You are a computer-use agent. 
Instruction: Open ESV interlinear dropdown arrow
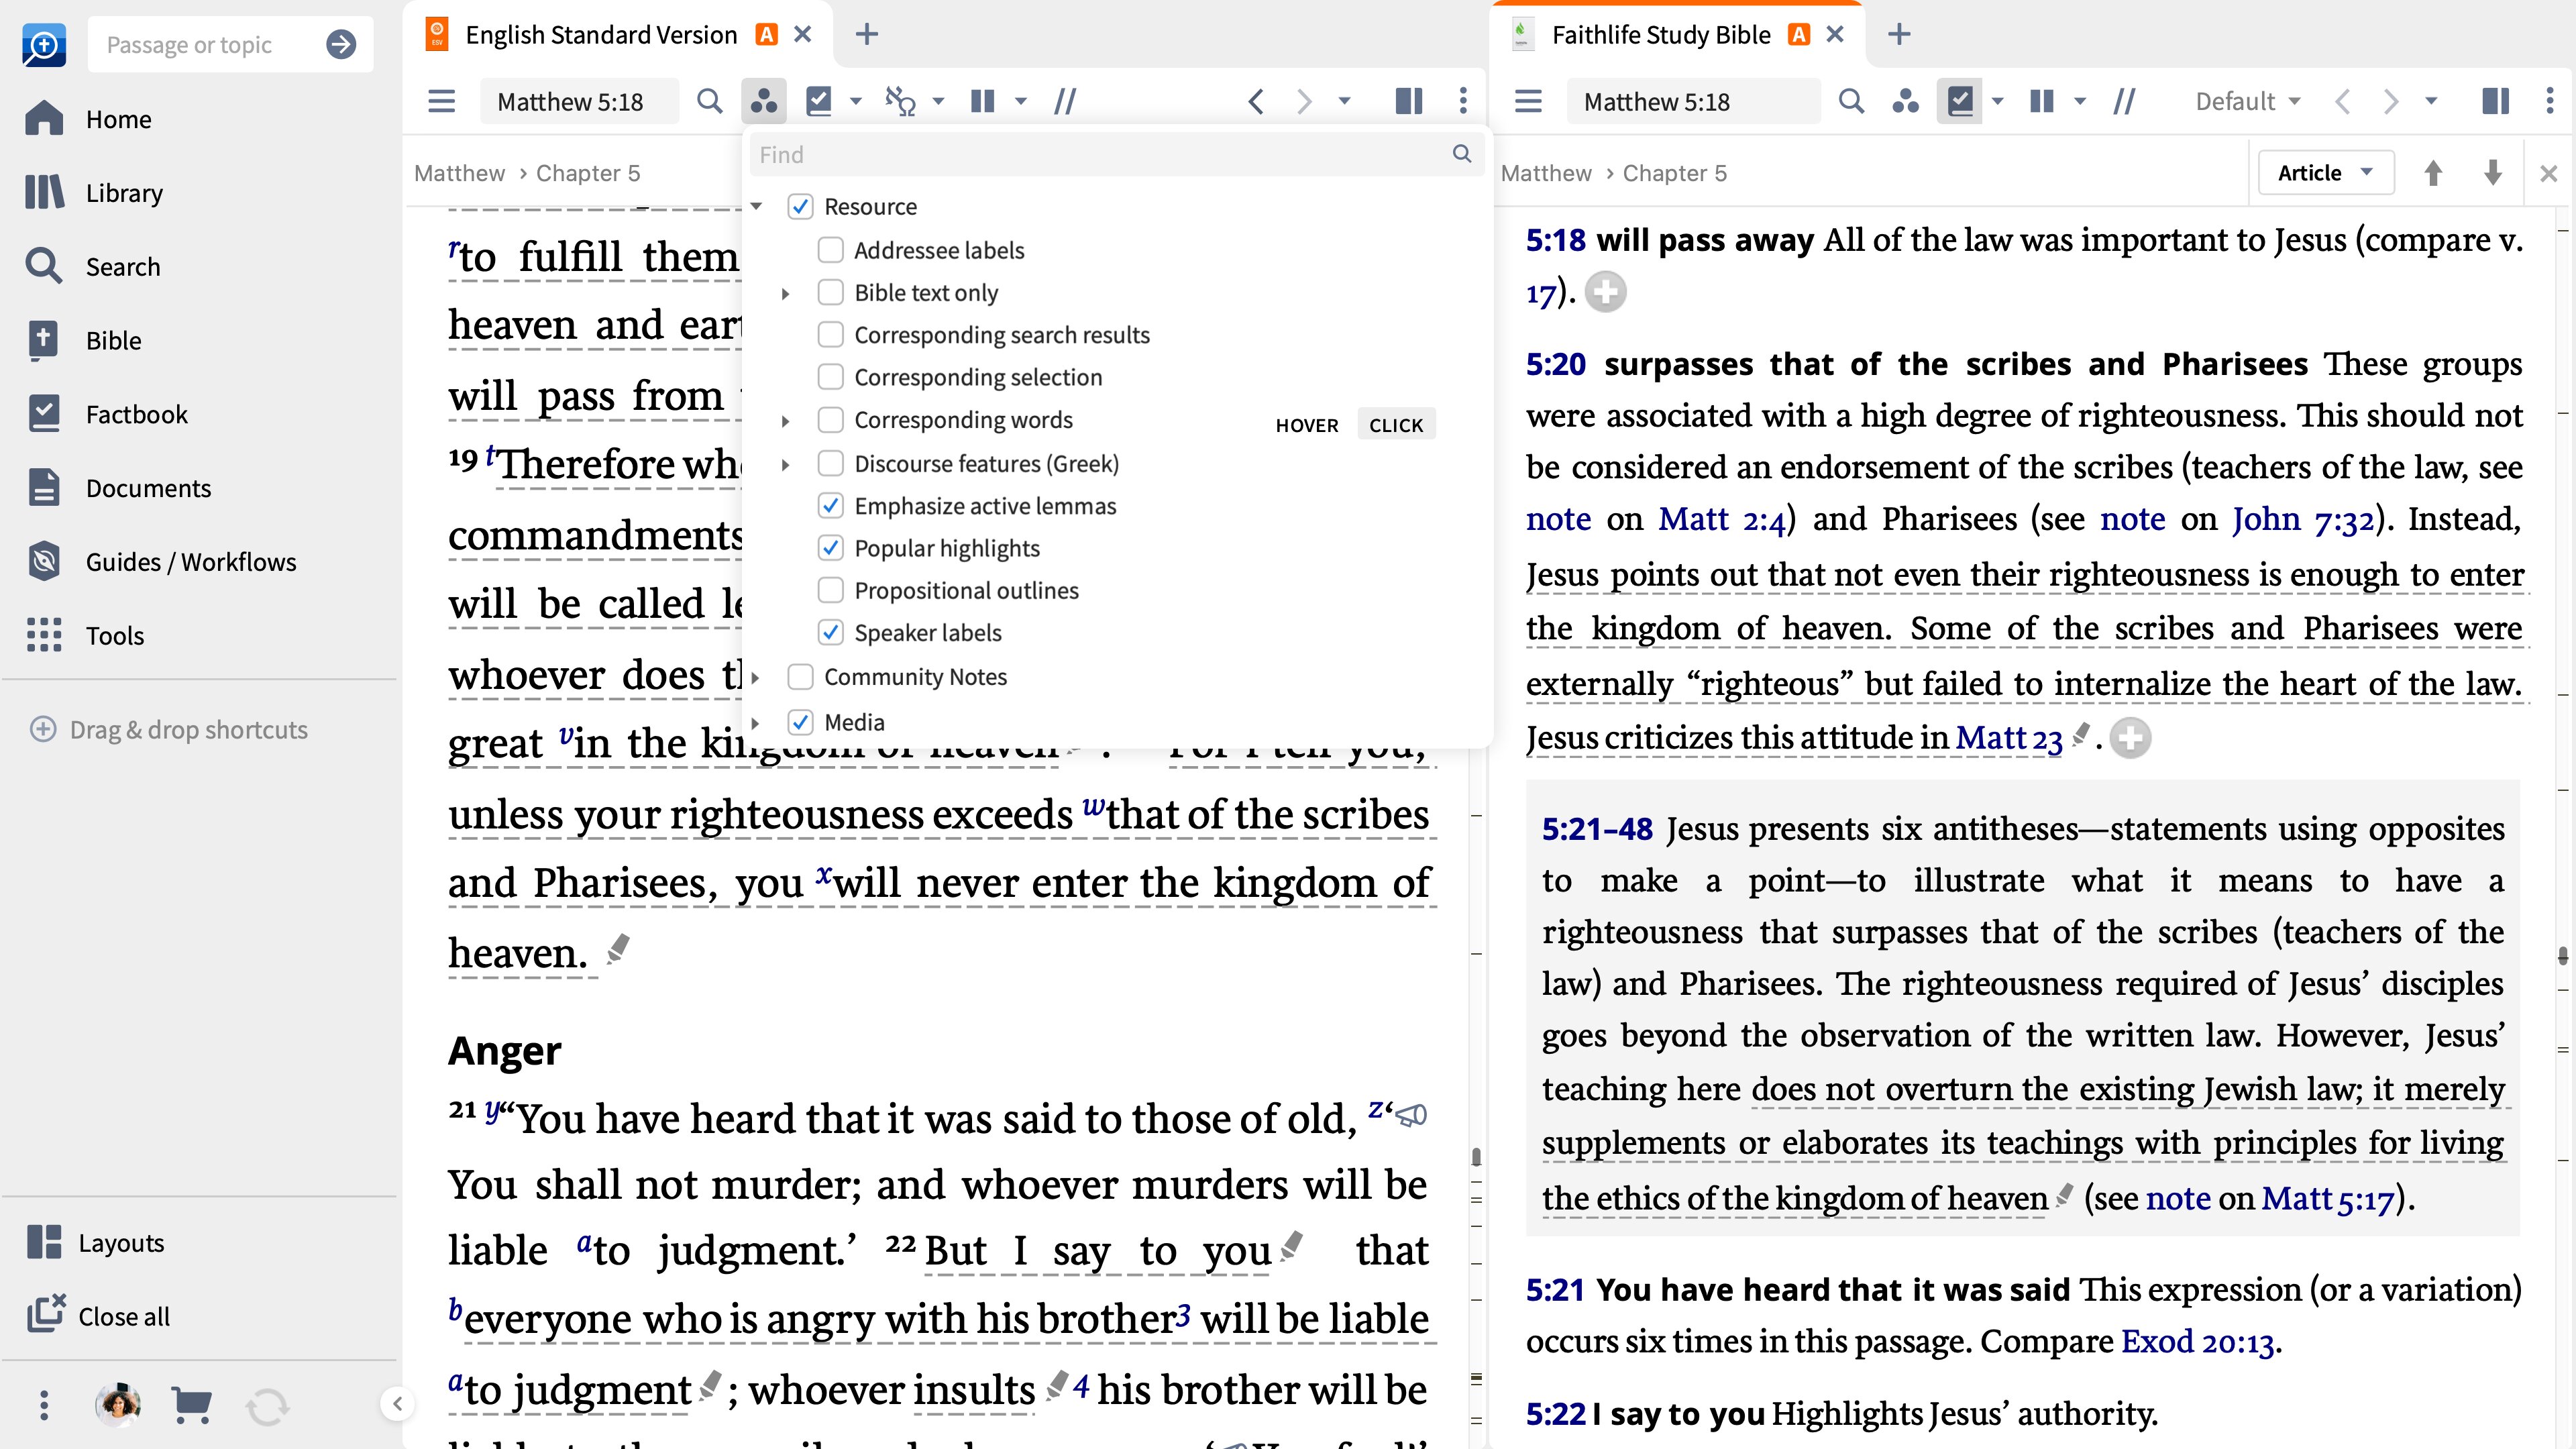(938, 101)
